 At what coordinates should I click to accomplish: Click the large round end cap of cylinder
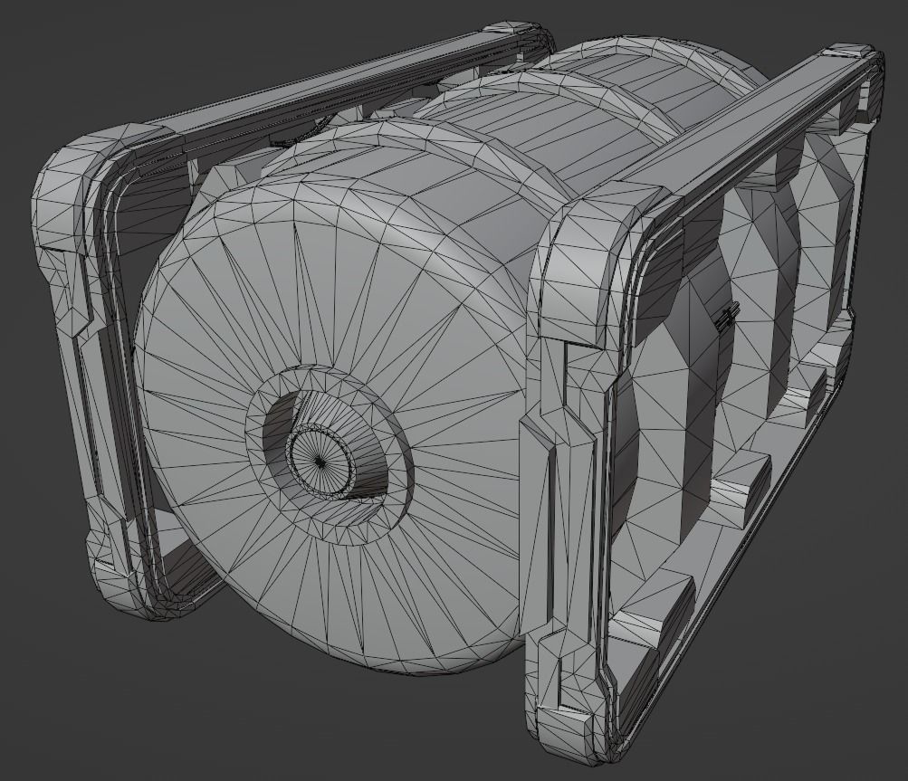(330, 428)
